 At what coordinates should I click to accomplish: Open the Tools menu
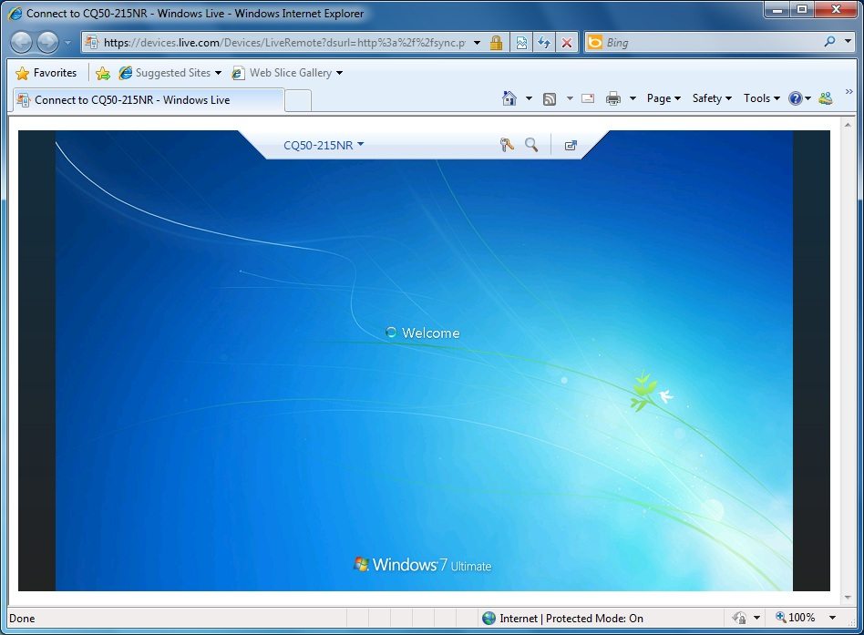(762, 98)
